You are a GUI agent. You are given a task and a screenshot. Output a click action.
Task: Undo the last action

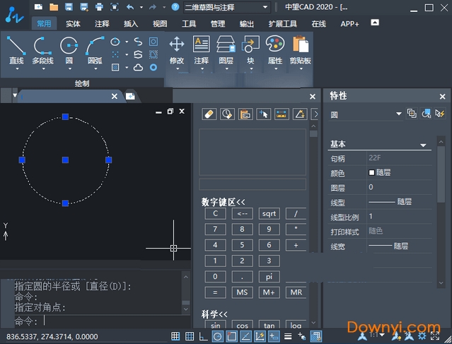(130, 6)
